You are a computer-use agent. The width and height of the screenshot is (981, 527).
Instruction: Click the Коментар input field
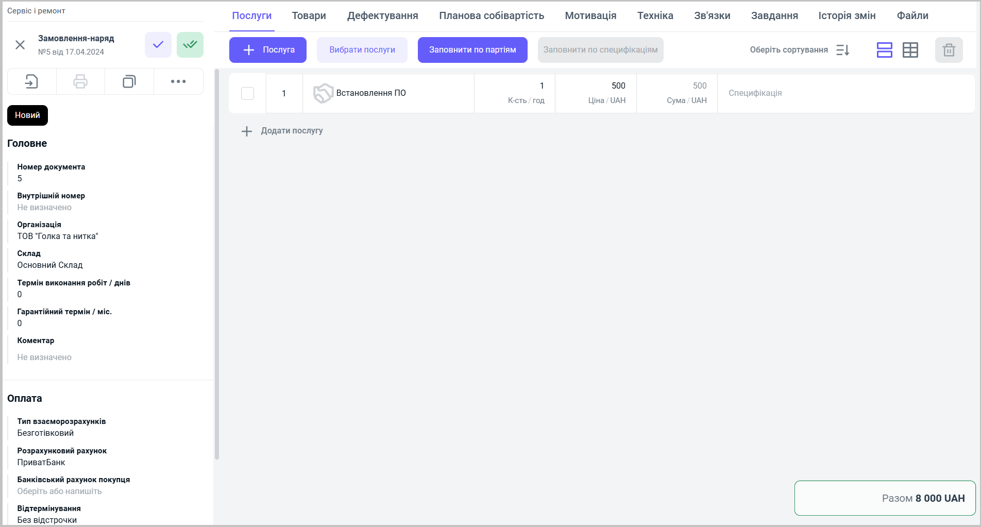tap(44, 357)
